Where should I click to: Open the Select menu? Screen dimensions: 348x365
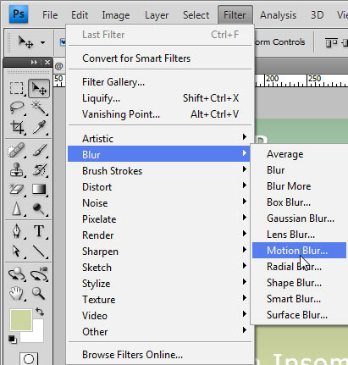tap(196, 15)
